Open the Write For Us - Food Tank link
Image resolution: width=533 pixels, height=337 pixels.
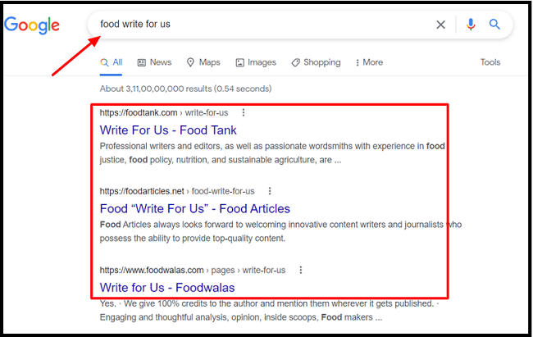[168, 130]
